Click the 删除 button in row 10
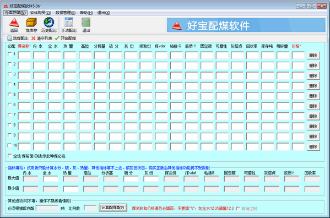 tap(313, 147)
